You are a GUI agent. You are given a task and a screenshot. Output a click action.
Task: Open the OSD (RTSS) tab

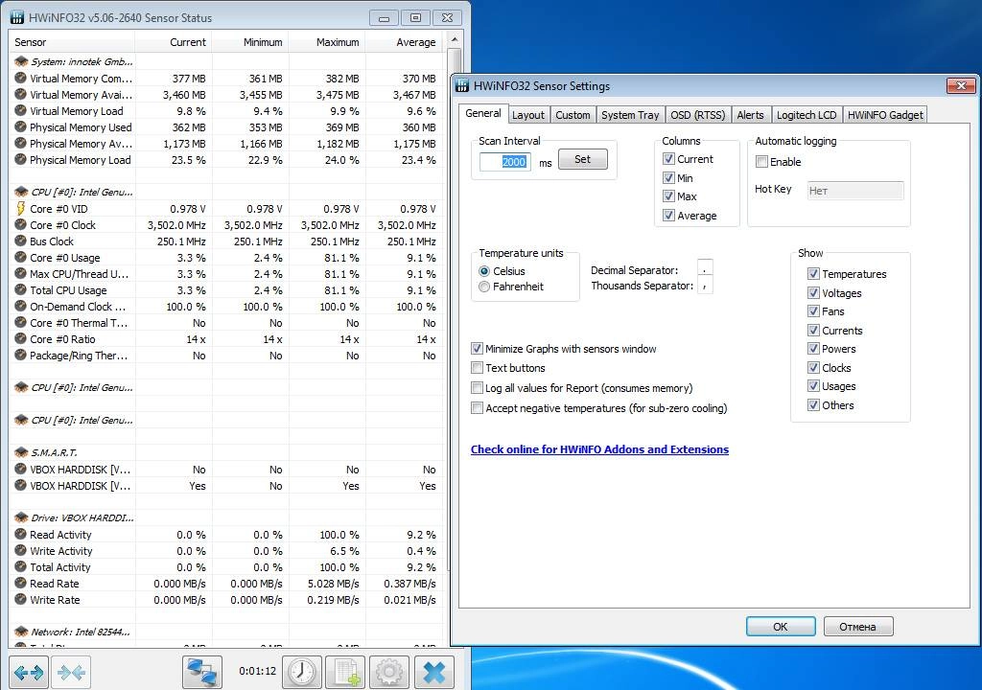coord(698,115)
